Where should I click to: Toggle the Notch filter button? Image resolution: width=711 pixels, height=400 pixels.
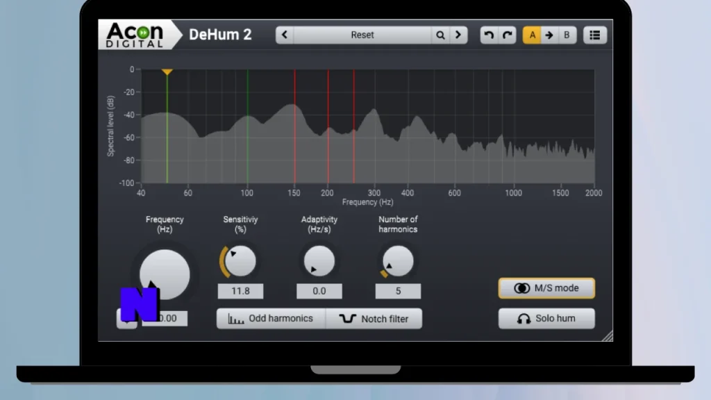374,318
